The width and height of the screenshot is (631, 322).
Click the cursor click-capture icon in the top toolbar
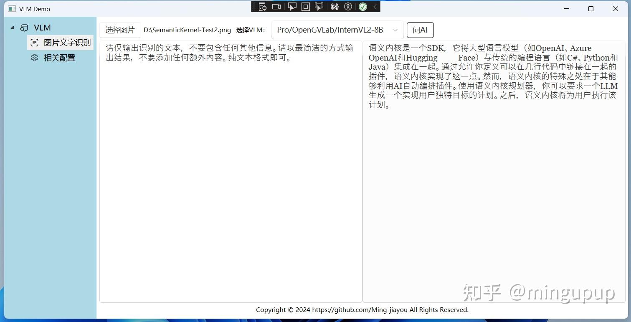[x=292, y=7]
